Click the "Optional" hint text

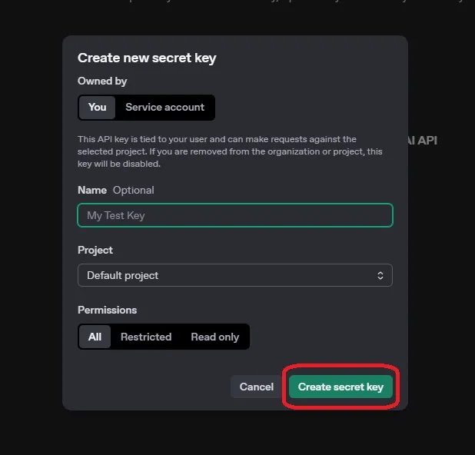pos(134,190)
